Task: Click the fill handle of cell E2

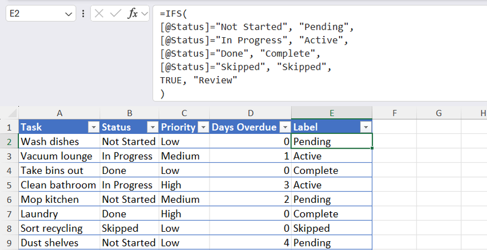Action: [372, 148]
